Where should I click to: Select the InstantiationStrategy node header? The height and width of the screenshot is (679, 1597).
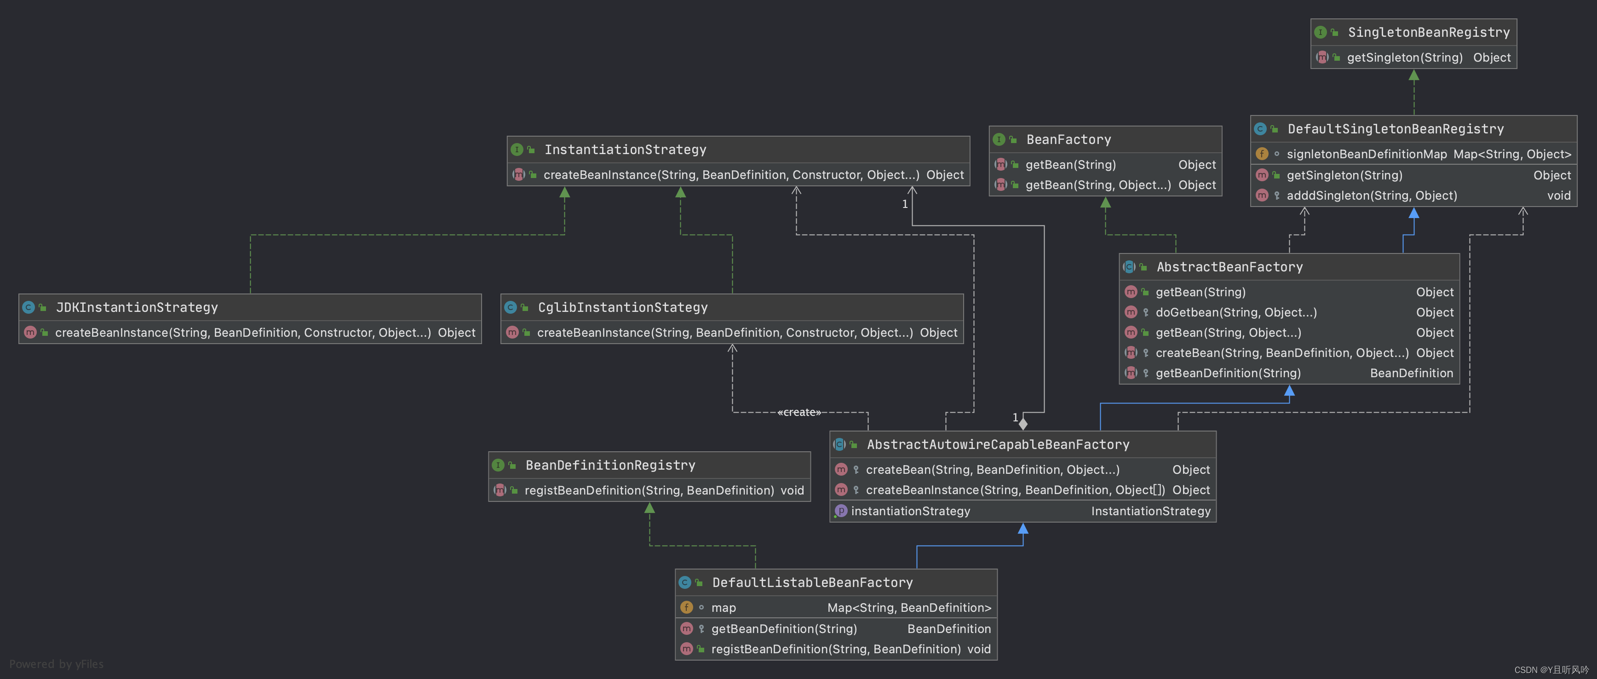[625, 150]
